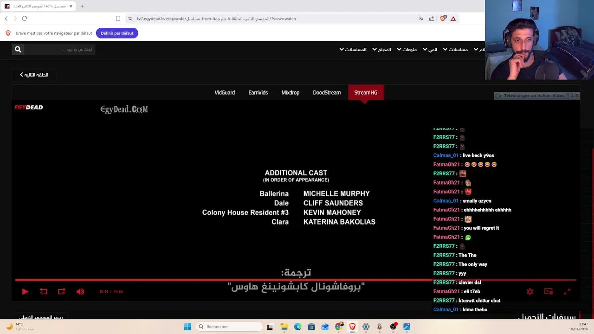Open the Windows Start menu
Image resolution: width=594 pixels, height=334 pixels.
pos(187,327)
